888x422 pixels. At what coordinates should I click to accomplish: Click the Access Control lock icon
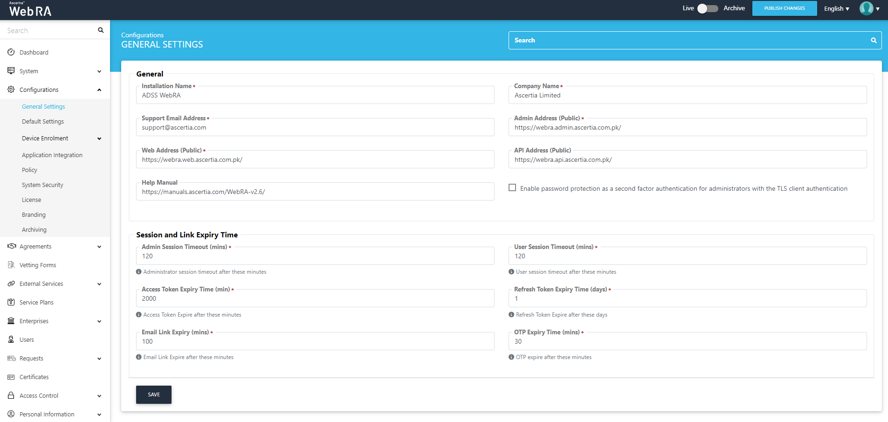[11, 395]
